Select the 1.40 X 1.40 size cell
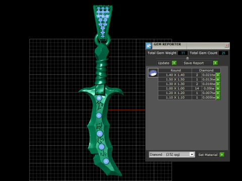 click(175, 75)
